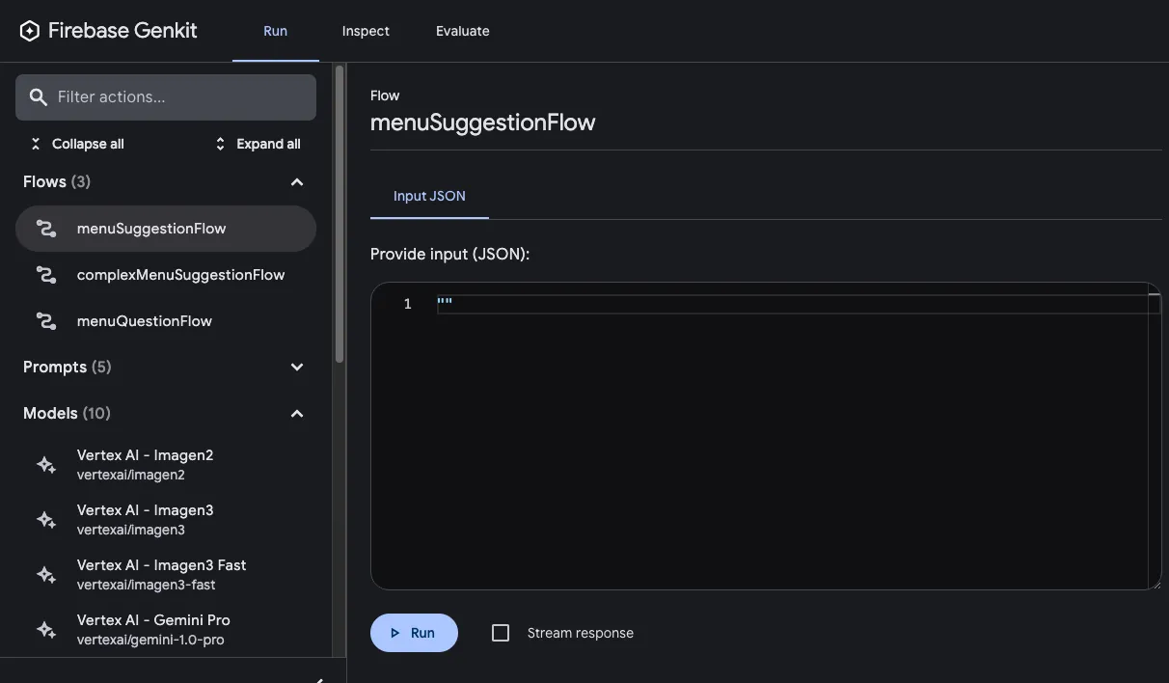Click into the JSON input editor
This screenshot has width=1169, height=683.
(766, 436)
